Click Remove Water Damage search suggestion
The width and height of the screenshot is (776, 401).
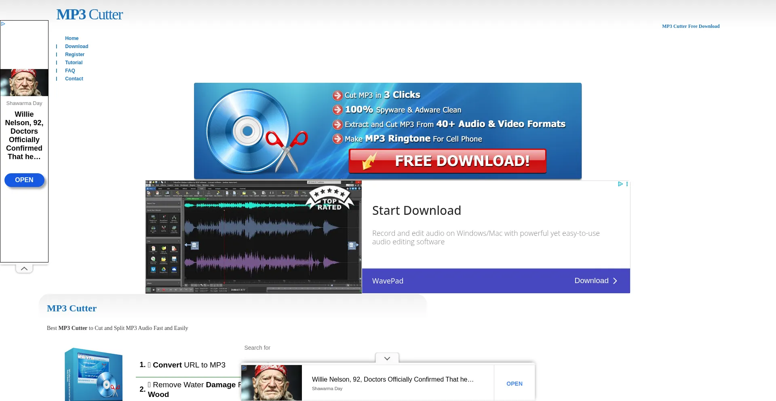(194, 389)
